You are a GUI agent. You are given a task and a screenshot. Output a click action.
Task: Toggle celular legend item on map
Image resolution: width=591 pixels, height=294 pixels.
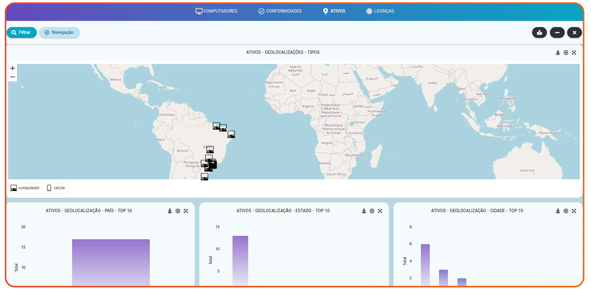(x=56, y=188)
